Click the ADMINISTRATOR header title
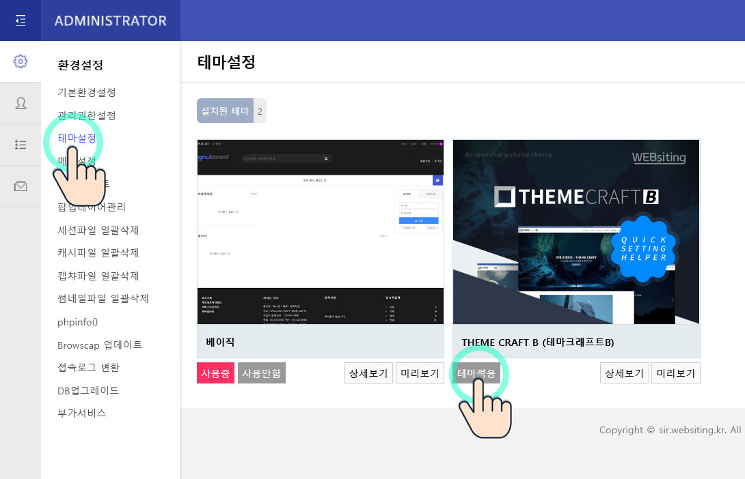 tap(110, 21)
